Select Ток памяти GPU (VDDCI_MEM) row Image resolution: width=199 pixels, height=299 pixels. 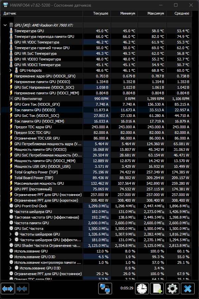pyautogui.click(x=96, y=121)
